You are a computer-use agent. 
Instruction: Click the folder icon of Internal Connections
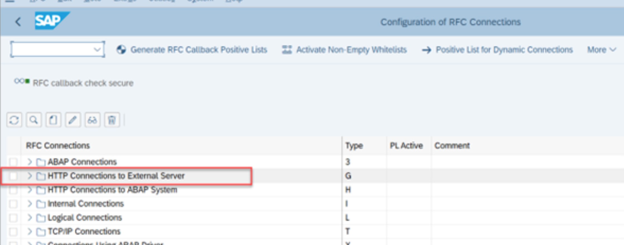[41, 204]
